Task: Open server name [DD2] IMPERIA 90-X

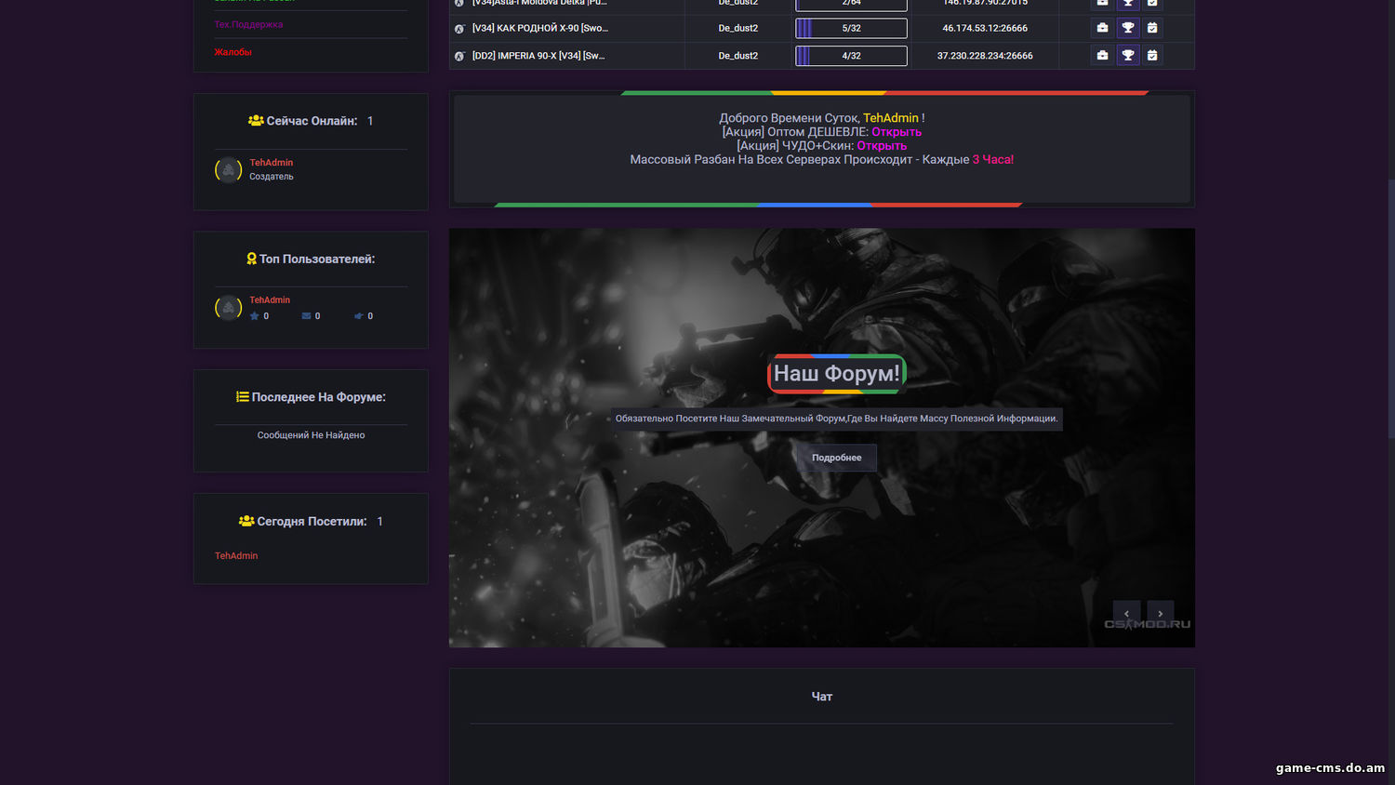Action: [538, 56]
